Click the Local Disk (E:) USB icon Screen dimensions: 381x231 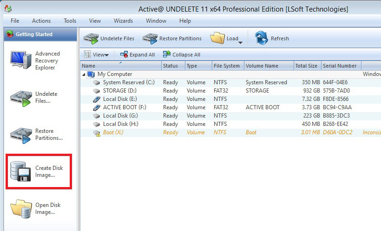click(97, 99)
